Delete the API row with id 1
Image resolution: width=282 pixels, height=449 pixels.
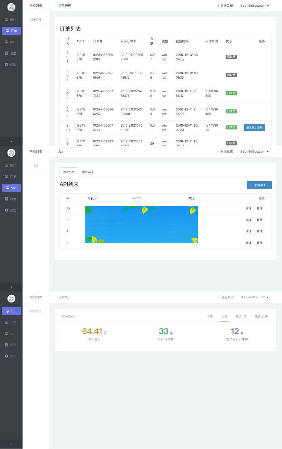[259, 243]
